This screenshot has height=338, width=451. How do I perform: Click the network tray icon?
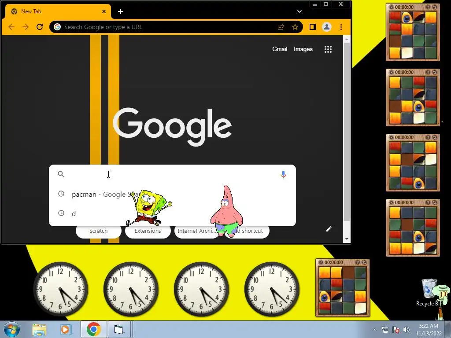click(x=385, y=330)
